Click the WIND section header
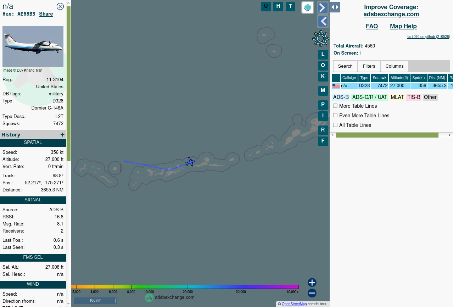The height and width of the screenshot is (307, 453). click(33, 284)
